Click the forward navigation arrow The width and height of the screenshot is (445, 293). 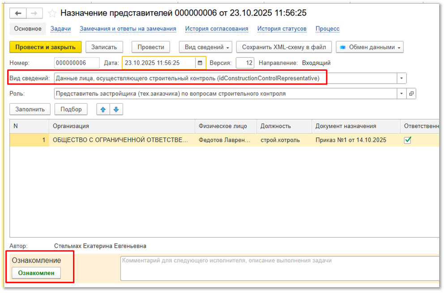[x=34, y=13]
